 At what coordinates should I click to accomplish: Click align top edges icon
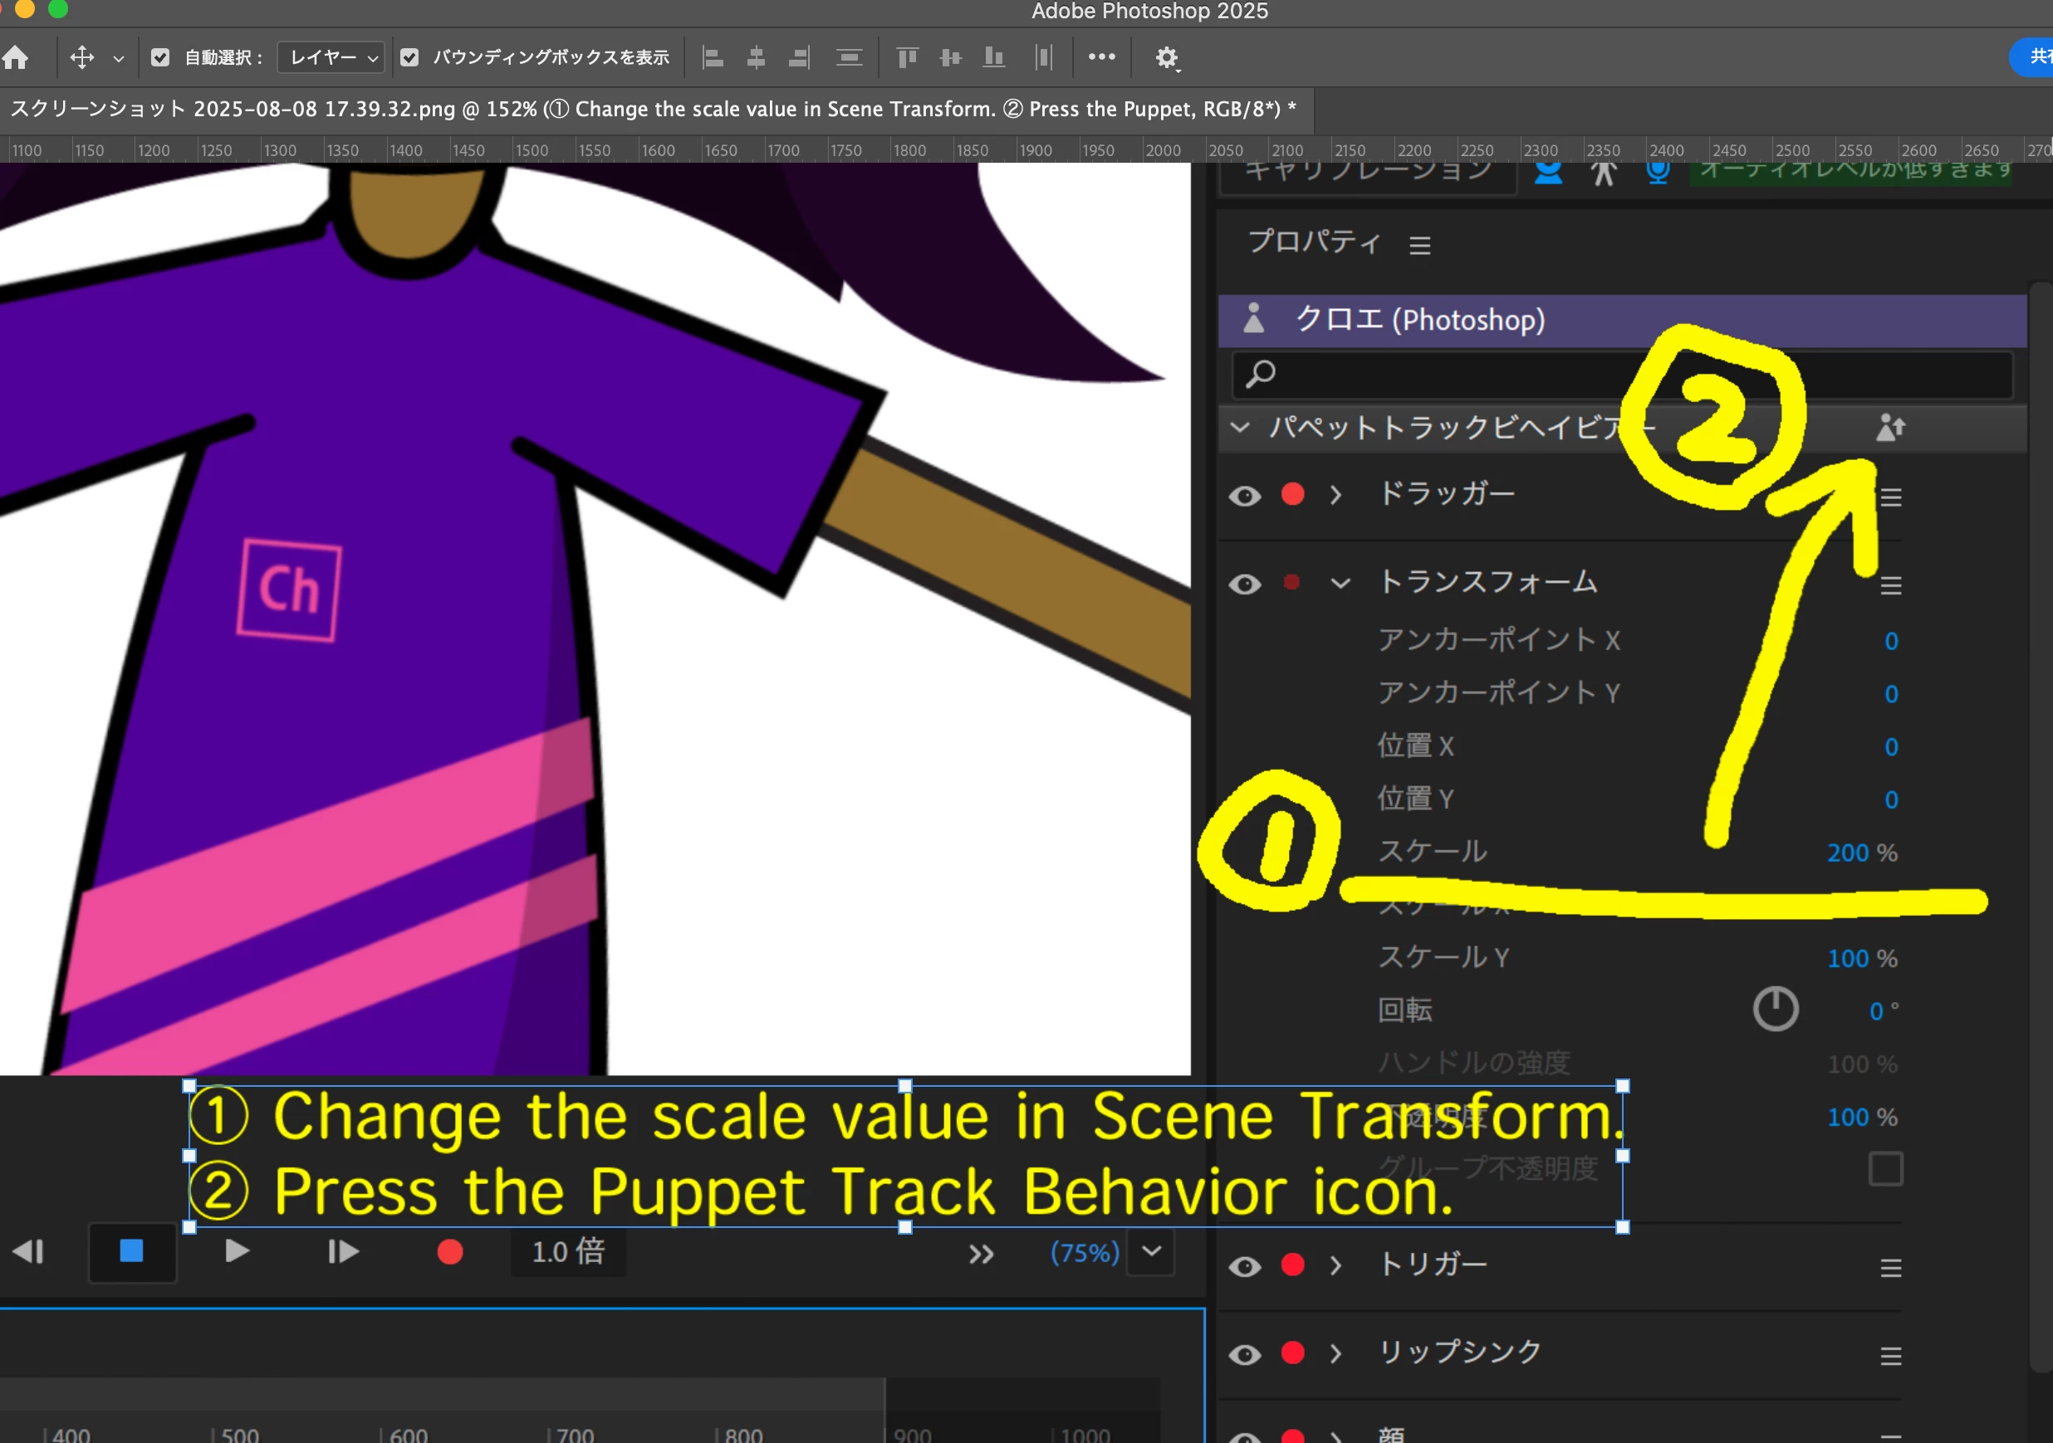pyautogui.click(x=907, y=58)
